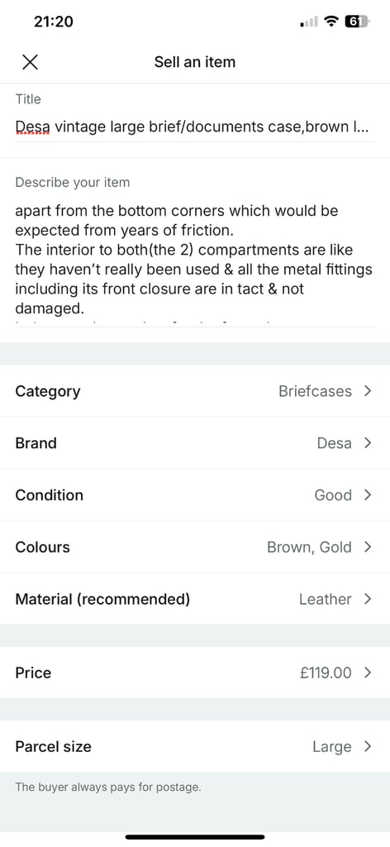Close the Sell an item screen

(x=31, y=62)
